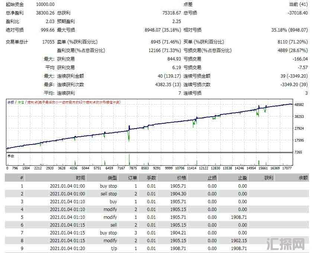The image size is (312, 253).
Task: Click the 总净盈利 value 38300.26
Action: [45, 13]
